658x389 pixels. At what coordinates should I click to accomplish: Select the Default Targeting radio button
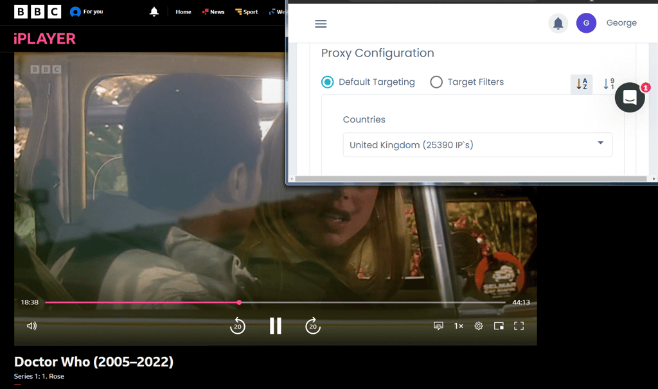click(327, 82)
